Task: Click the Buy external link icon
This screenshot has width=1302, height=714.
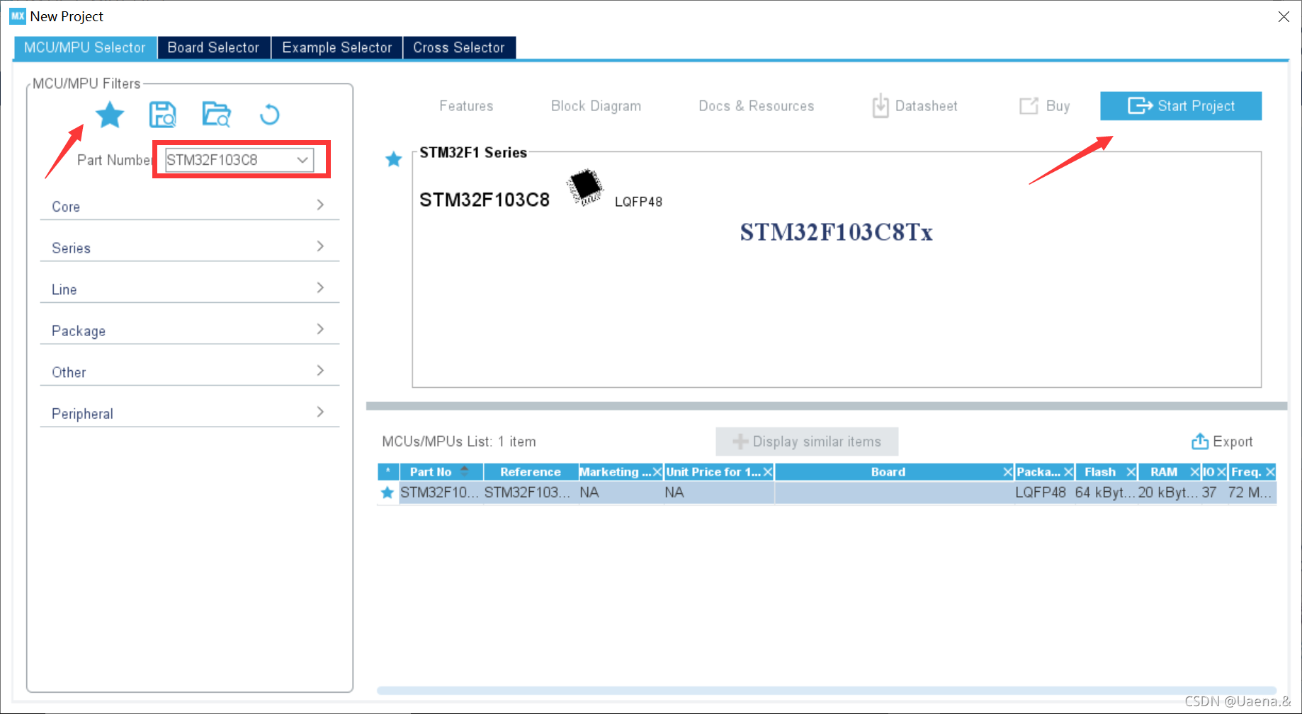Action: [x=1029, y=106]
